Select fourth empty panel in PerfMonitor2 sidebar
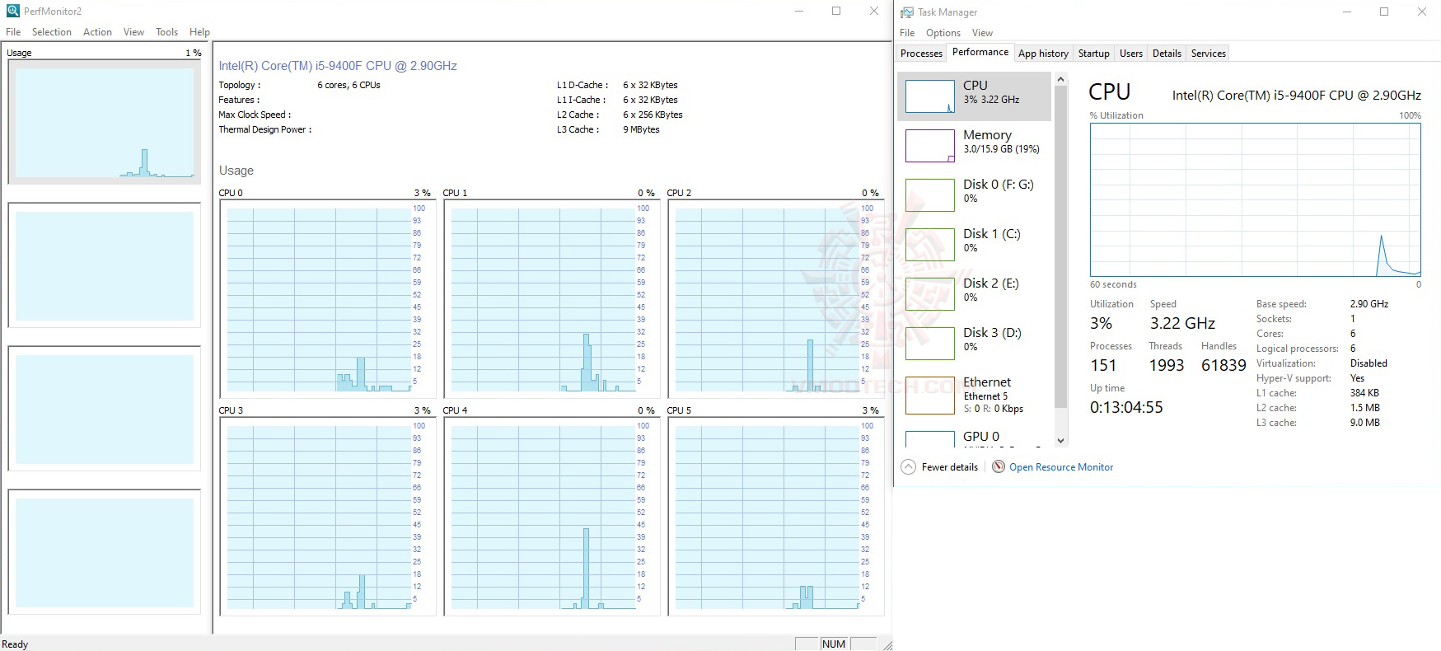The height and width of the screenshot is (651, 1441). (x=104, y=552)
